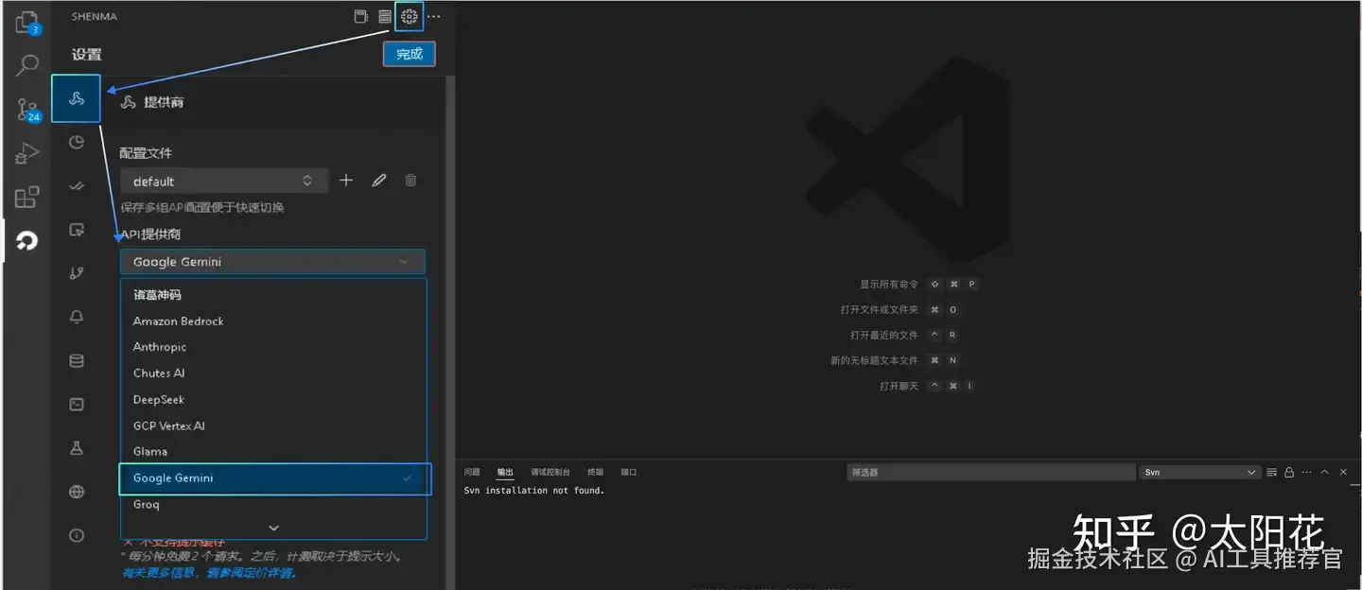The height and width of the screenshot is (590, 1362).
Task: Open the Run and Debug view
Action: coord(27,153)
